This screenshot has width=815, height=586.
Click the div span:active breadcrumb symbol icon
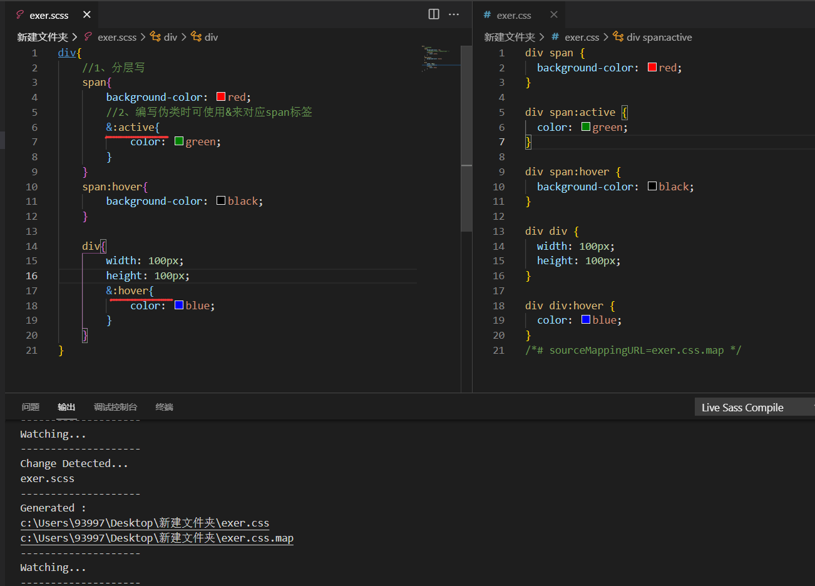(x=618, y=37)
